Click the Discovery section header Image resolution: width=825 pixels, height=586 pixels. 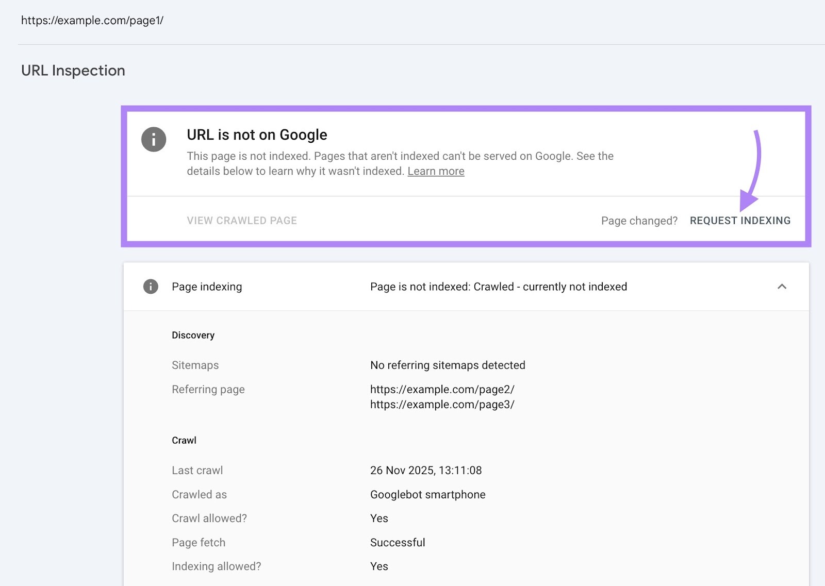point(193,335)
